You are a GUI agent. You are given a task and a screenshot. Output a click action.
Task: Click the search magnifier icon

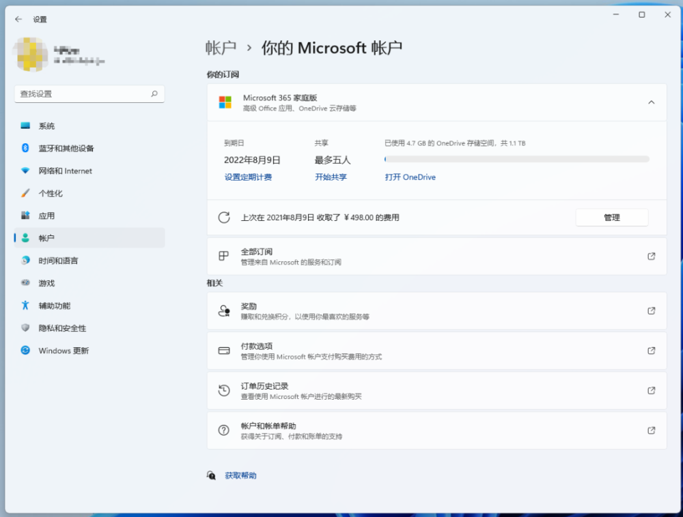pos(154,94)
